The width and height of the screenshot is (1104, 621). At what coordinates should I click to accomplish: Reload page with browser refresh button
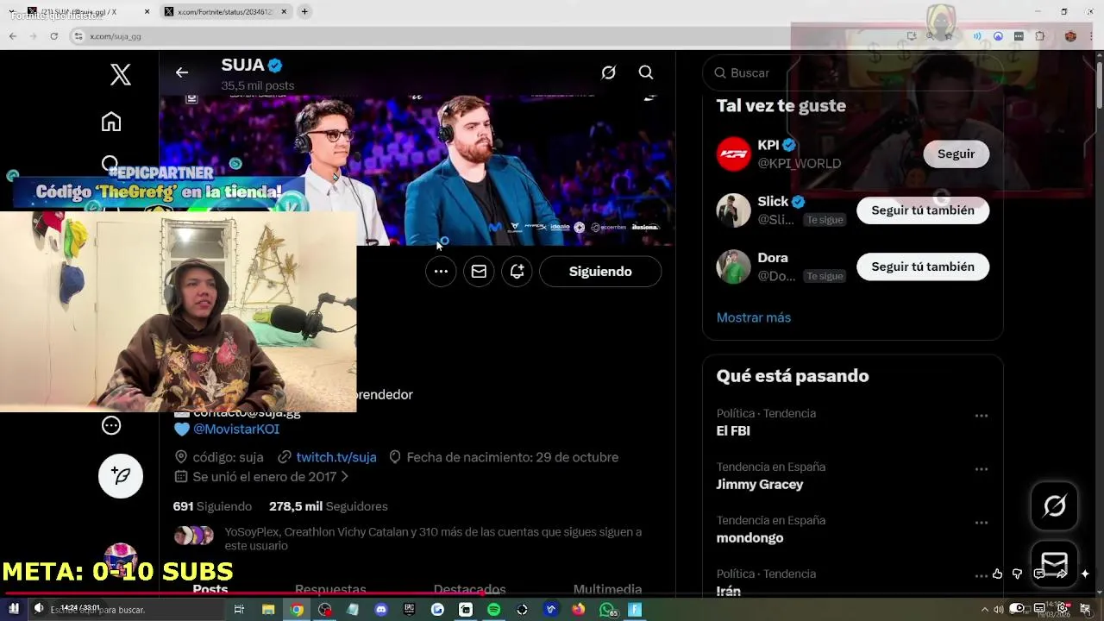pos(53,36)
